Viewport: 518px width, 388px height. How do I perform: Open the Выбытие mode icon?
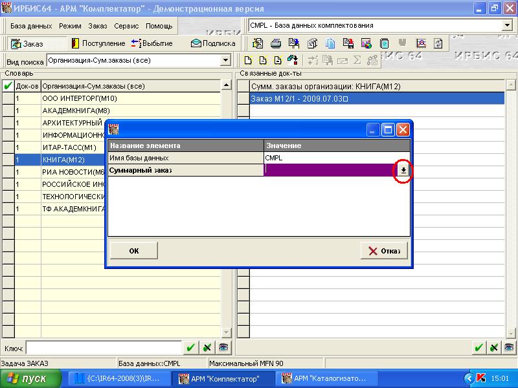[152, 43]
